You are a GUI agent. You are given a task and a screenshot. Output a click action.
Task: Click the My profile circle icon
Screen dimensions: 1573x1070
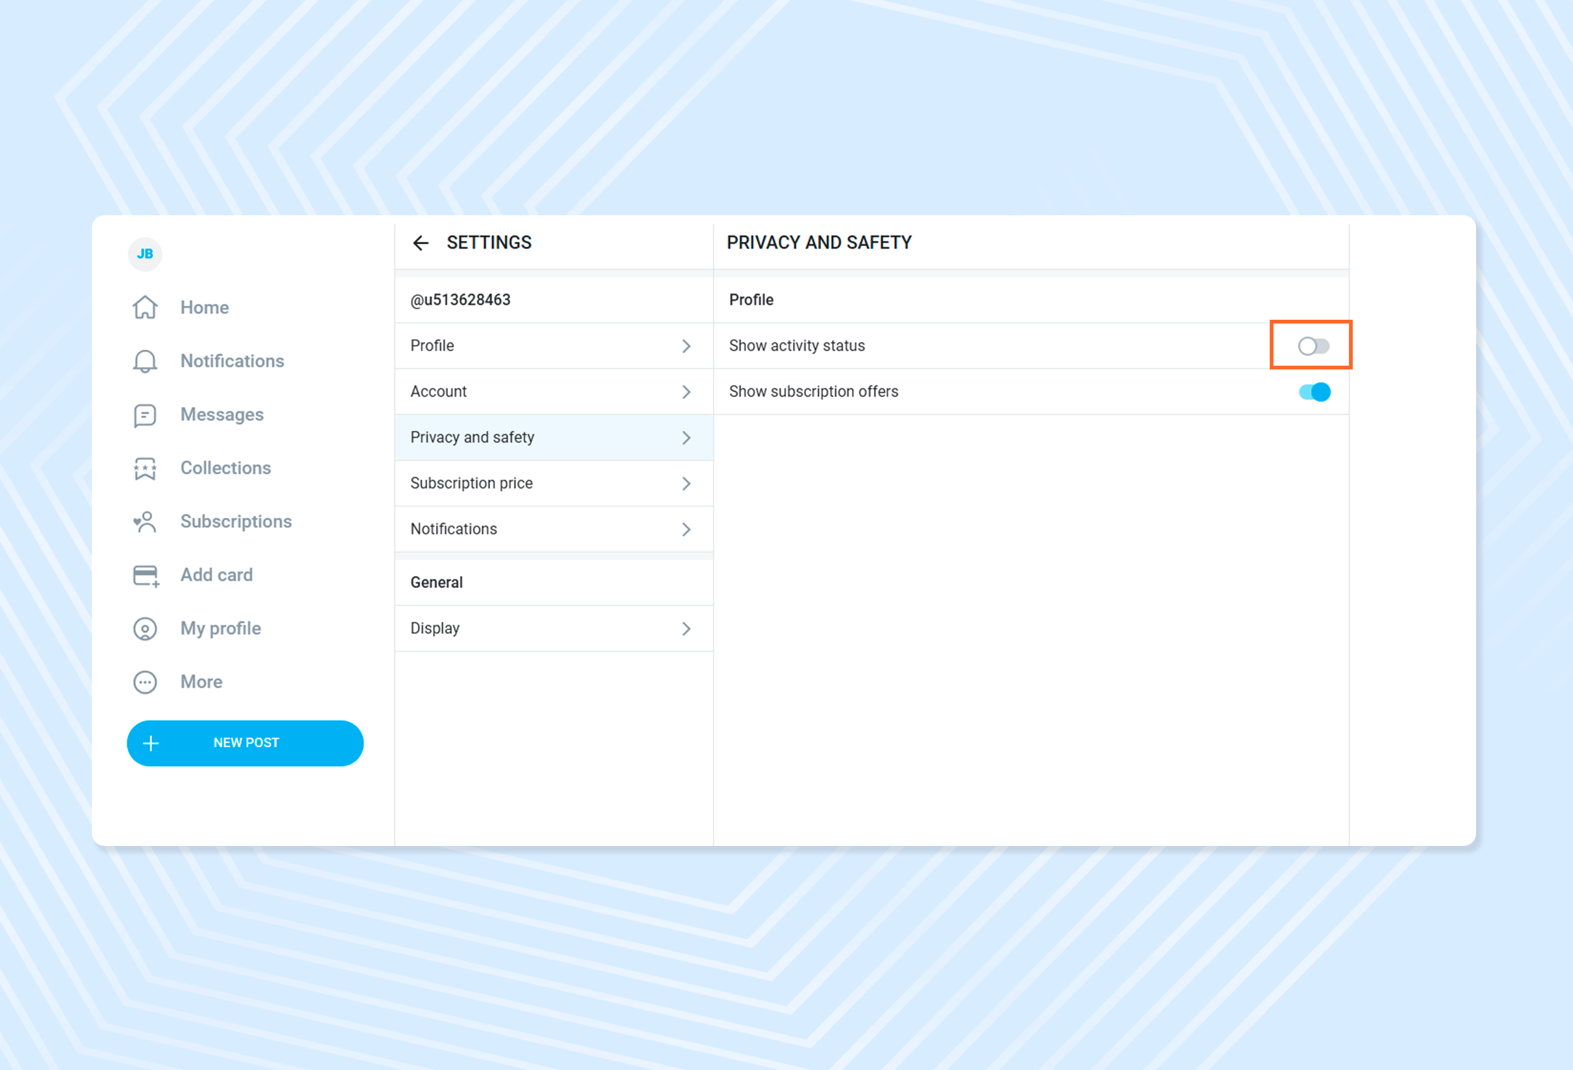(145, 628)
